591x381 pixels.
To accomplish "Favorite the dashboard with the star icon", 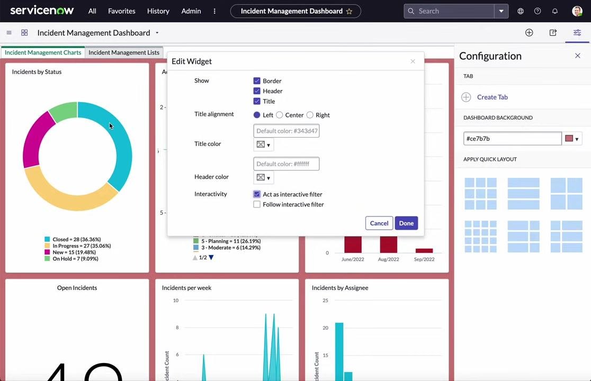I will [350, 11].
